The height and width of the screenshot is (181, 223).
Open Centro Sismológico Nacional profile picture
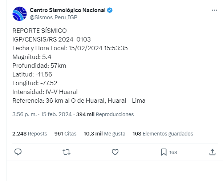click(20, 14)
